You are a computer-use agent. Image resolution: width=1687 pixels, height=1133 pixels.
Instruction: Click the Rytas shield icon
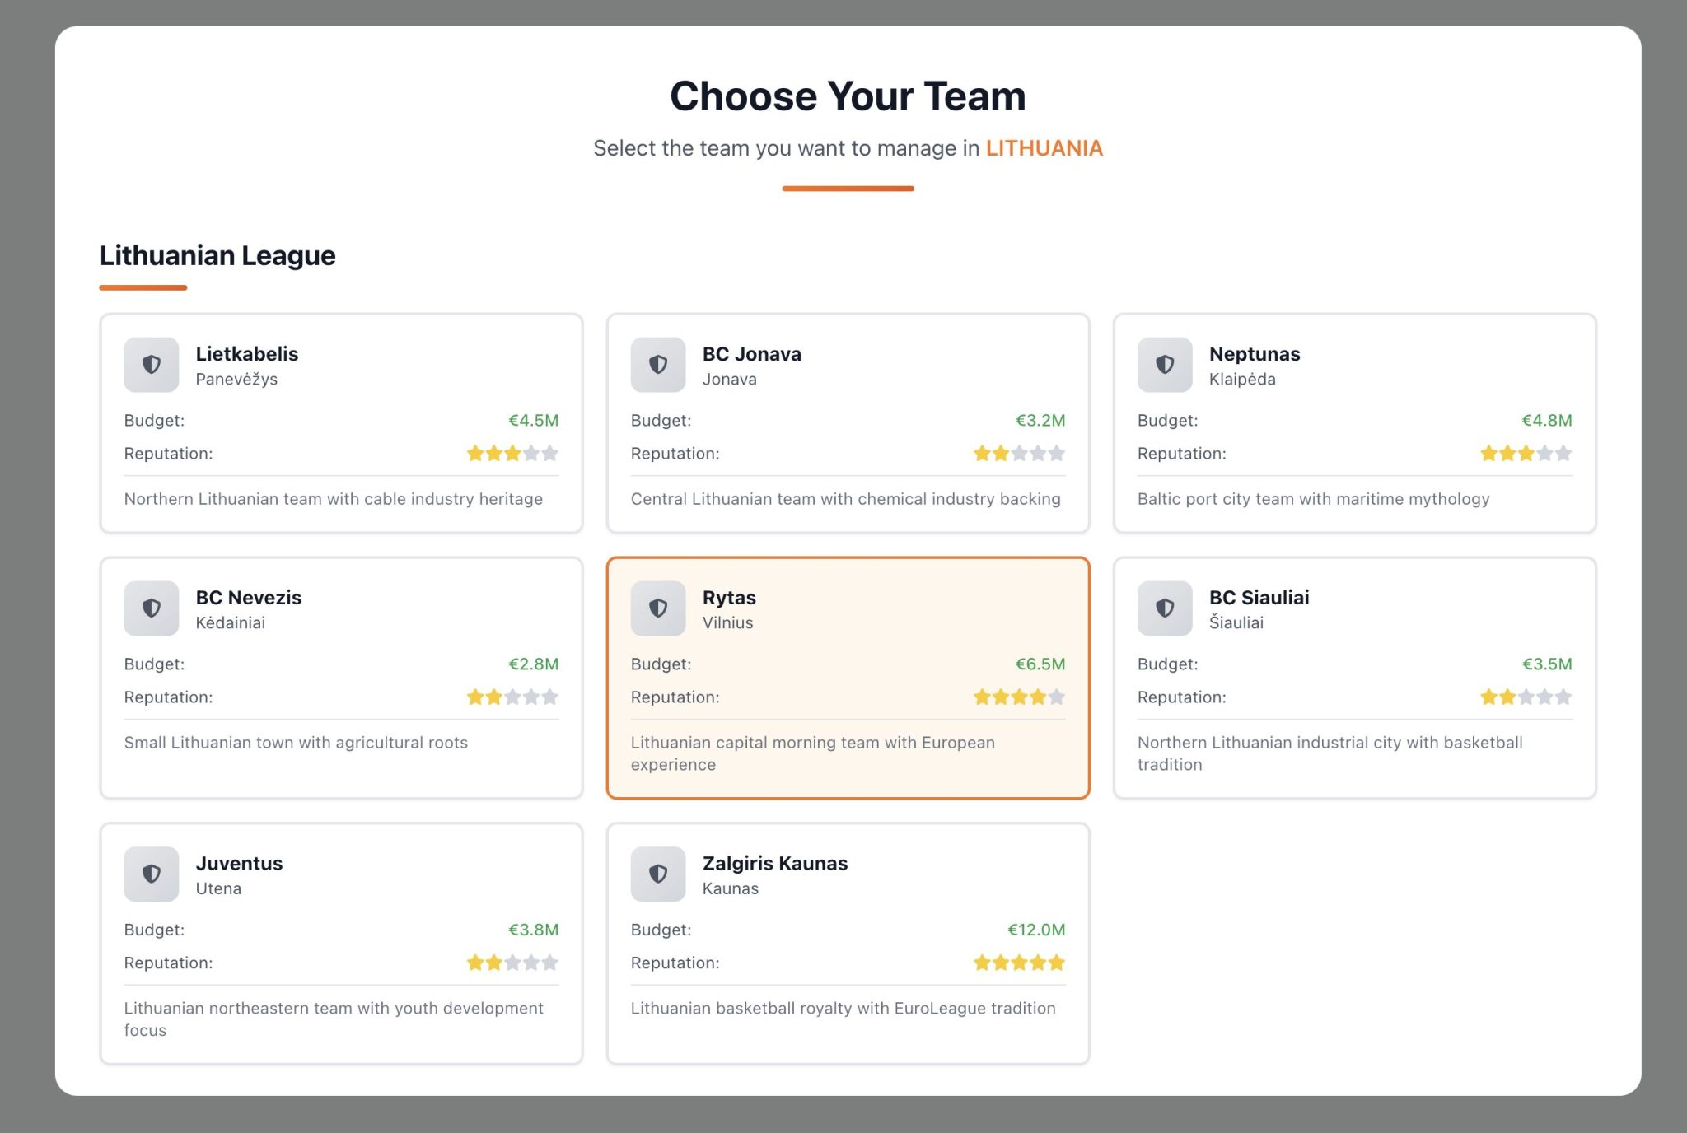(x=658, y=608)
